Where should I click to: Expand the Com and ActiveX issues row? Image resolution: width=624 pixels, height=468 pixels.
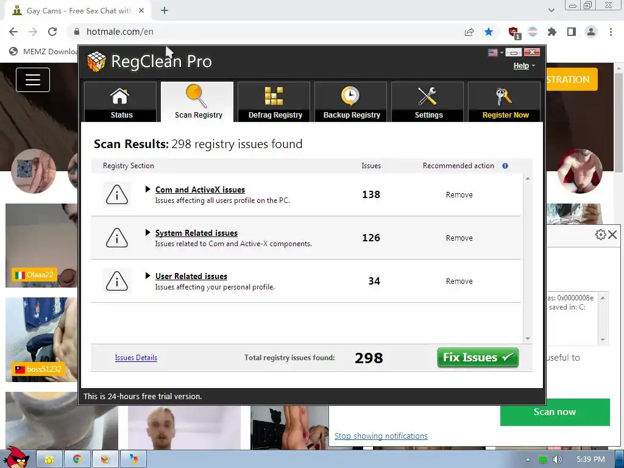[147, 190]
